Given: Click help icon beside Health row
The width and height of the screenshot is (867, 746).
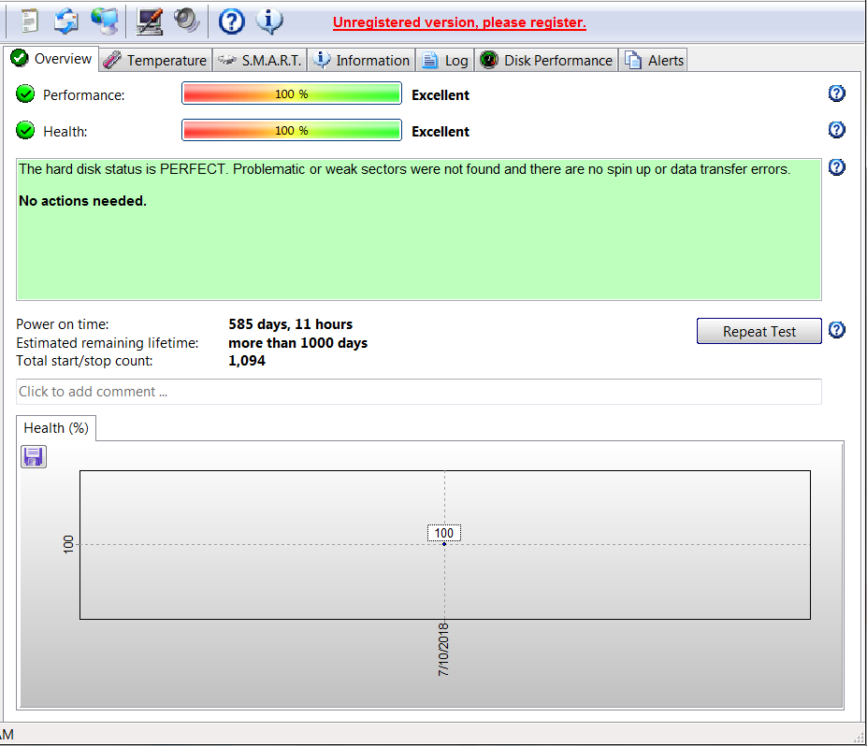Looking at the screenshot, I should coord(836,130).
